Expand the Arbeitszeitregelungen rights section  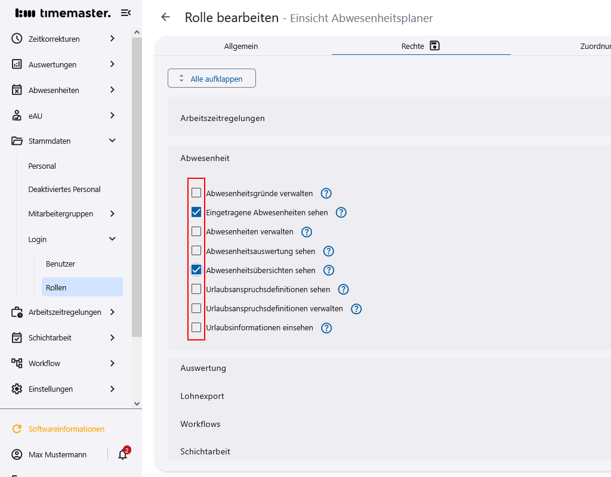click(x=223, y=119)
